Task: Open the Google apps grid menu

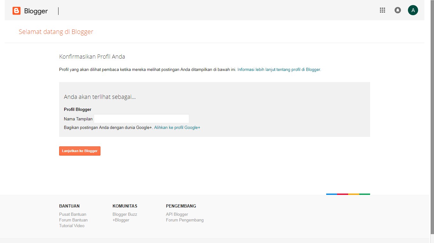Action: point(382,10)
